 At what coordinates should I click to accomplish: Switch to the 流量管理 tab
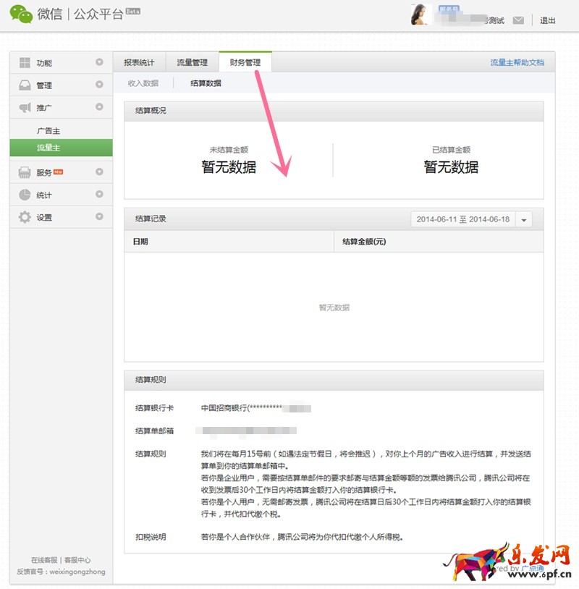pyautogui.click(x=192, y=63)
